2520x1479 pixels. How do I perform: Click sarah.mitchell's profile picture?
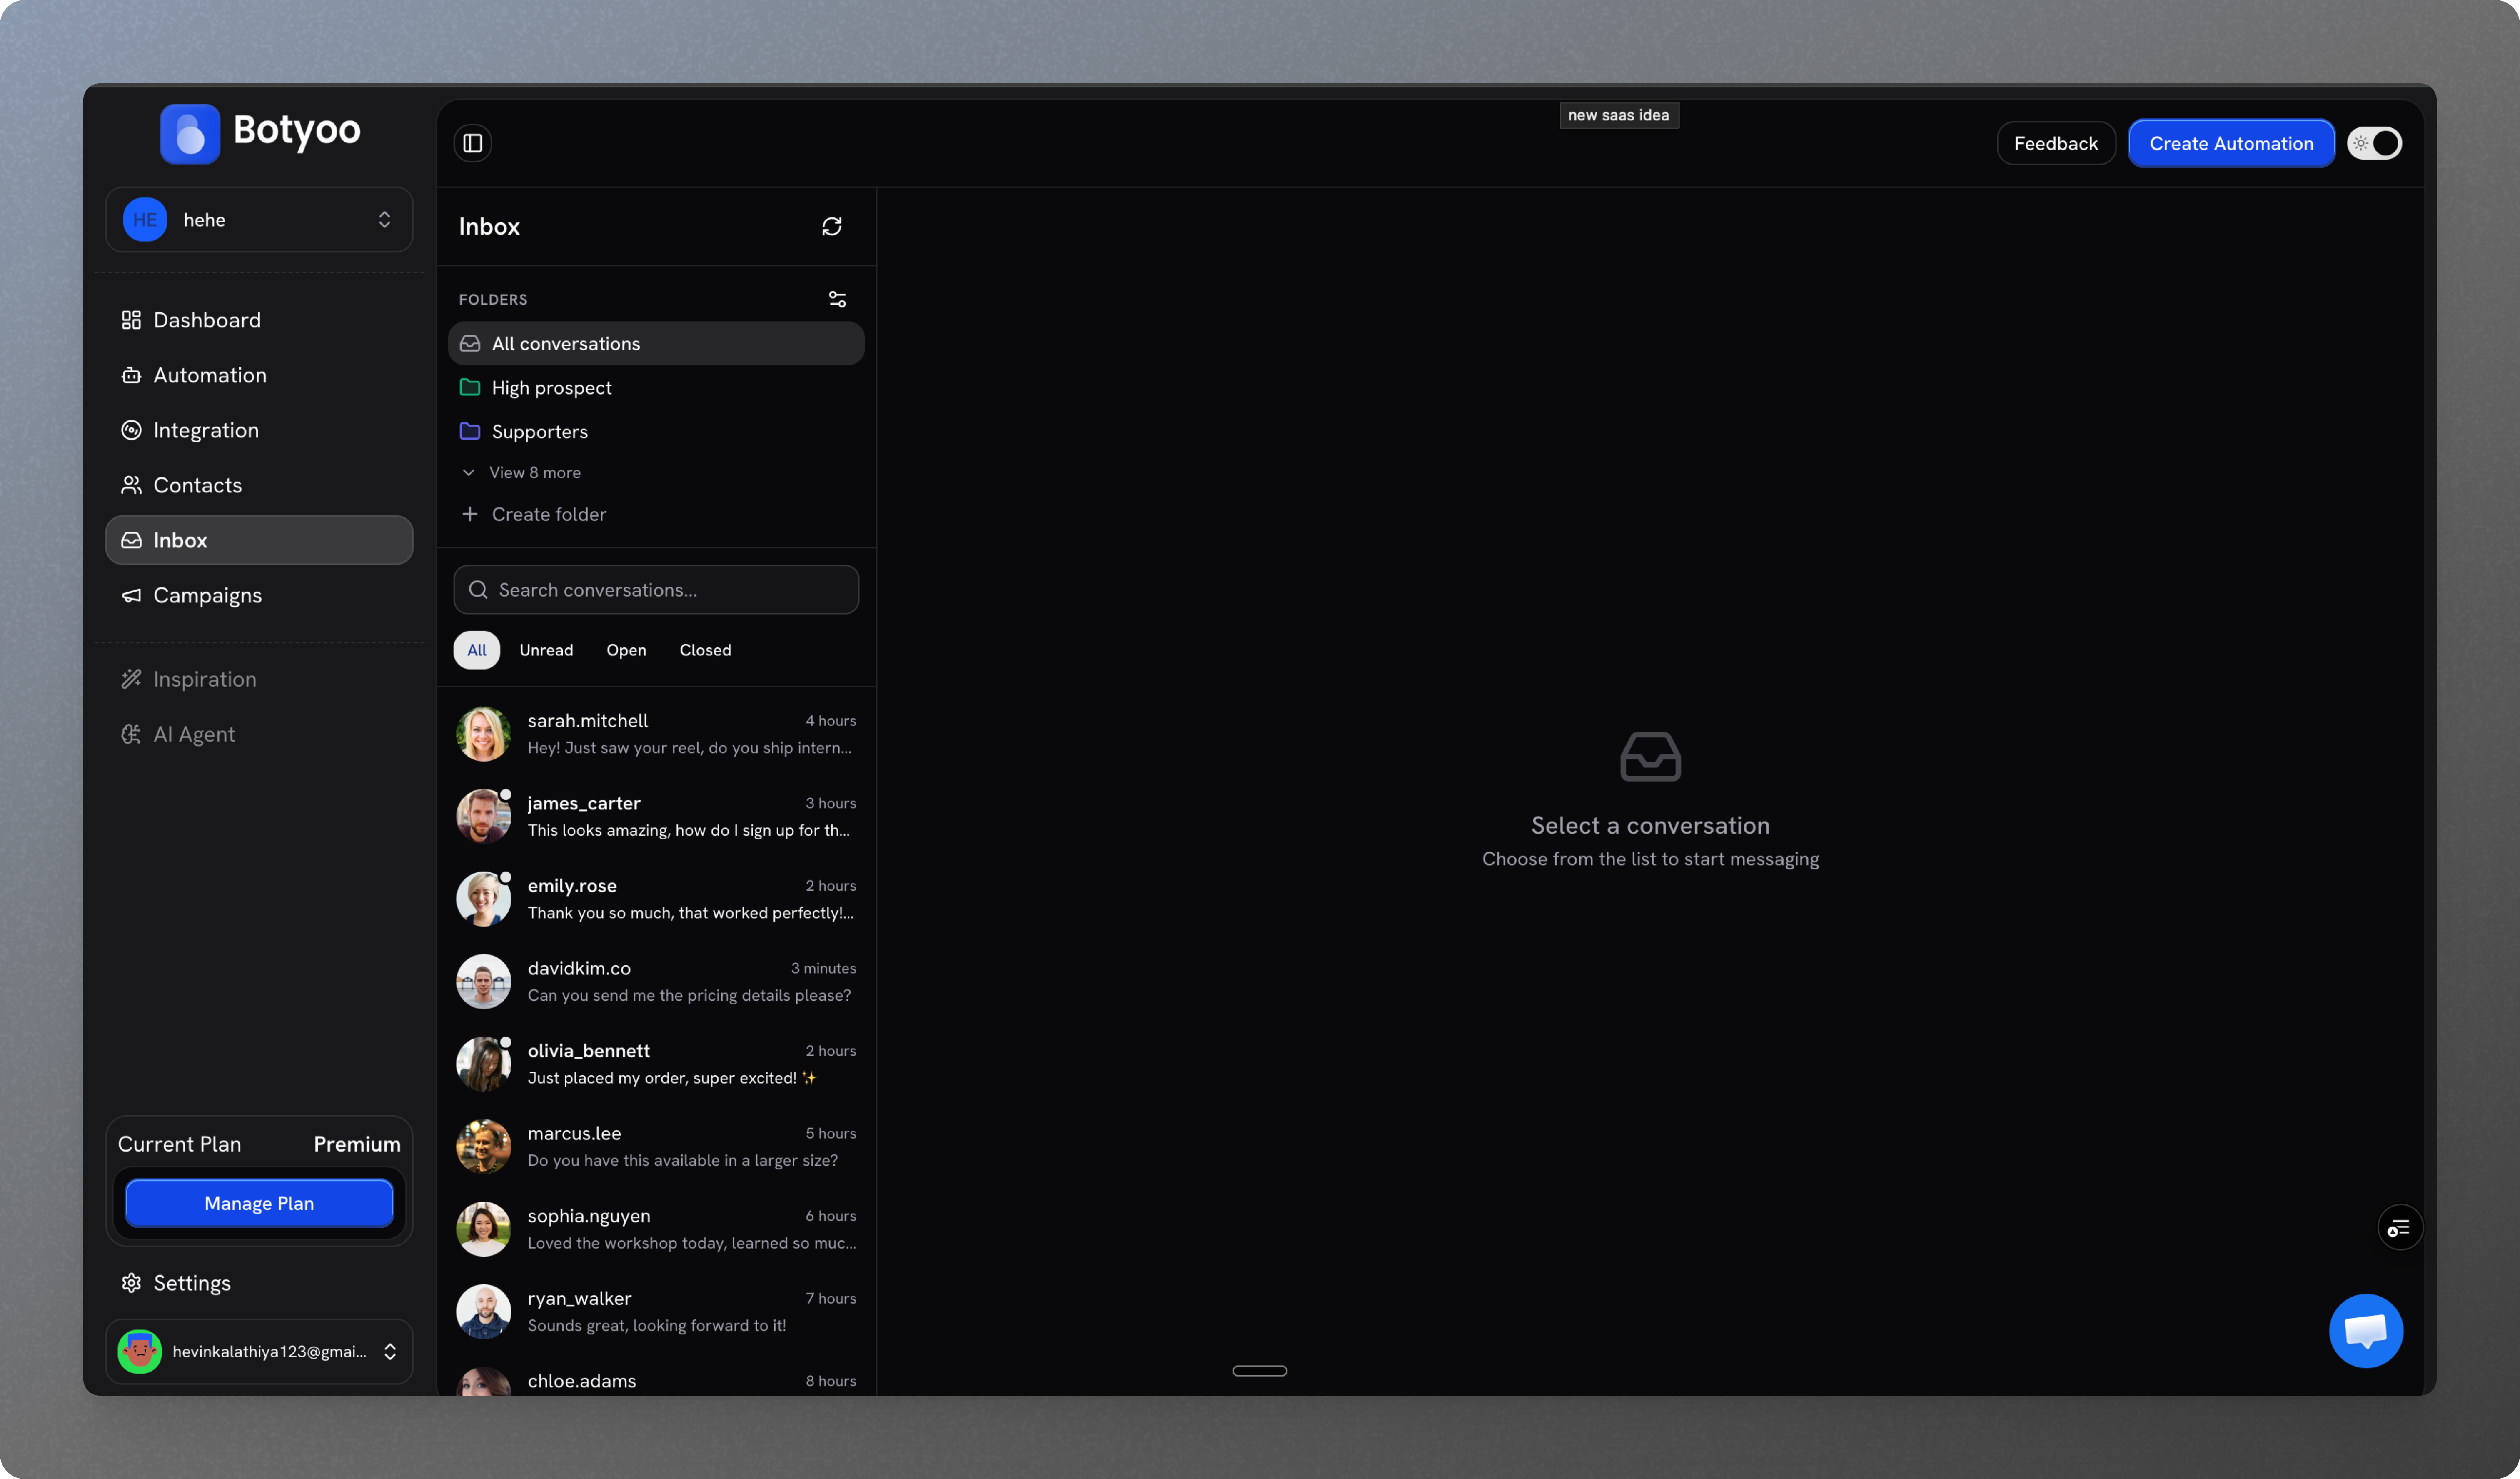pos(484,734)
